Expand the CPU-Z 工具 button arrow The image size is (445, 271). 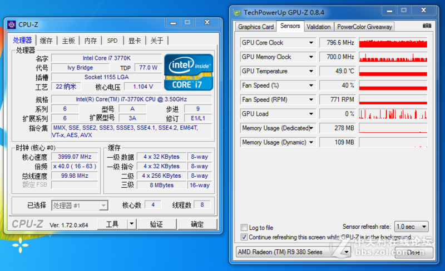click(x=131, y=224)
